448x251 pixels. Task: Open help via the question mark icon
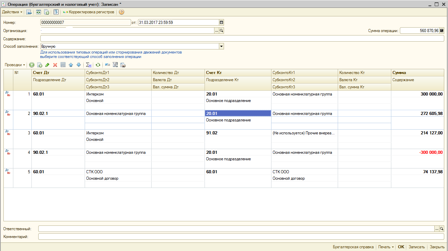click(122, 12)
